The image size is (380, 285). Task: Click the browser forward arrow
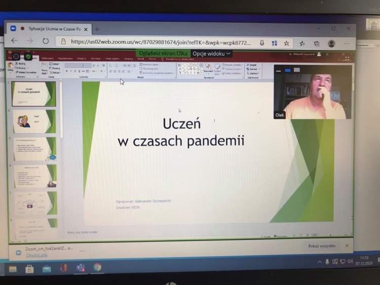(29, 41)
